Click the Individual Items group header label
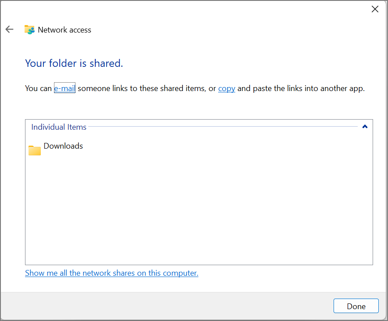The height and width of the screenshot is (321, 388). tap(59, 127)
